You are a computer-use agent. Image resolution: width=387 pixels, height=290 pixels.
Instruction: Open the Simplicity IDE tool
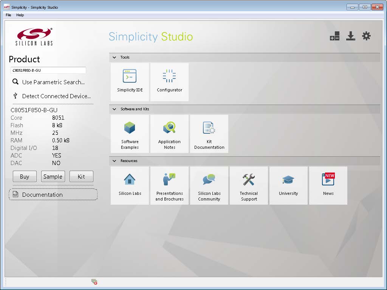click(x=130, y=82)
